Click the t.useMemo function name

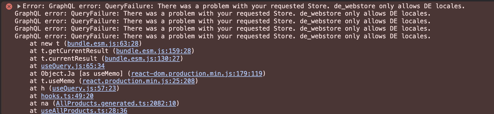[58, 81]
